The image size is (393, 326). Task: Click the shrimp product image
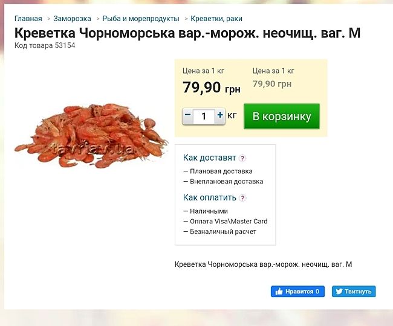(91, 135)
